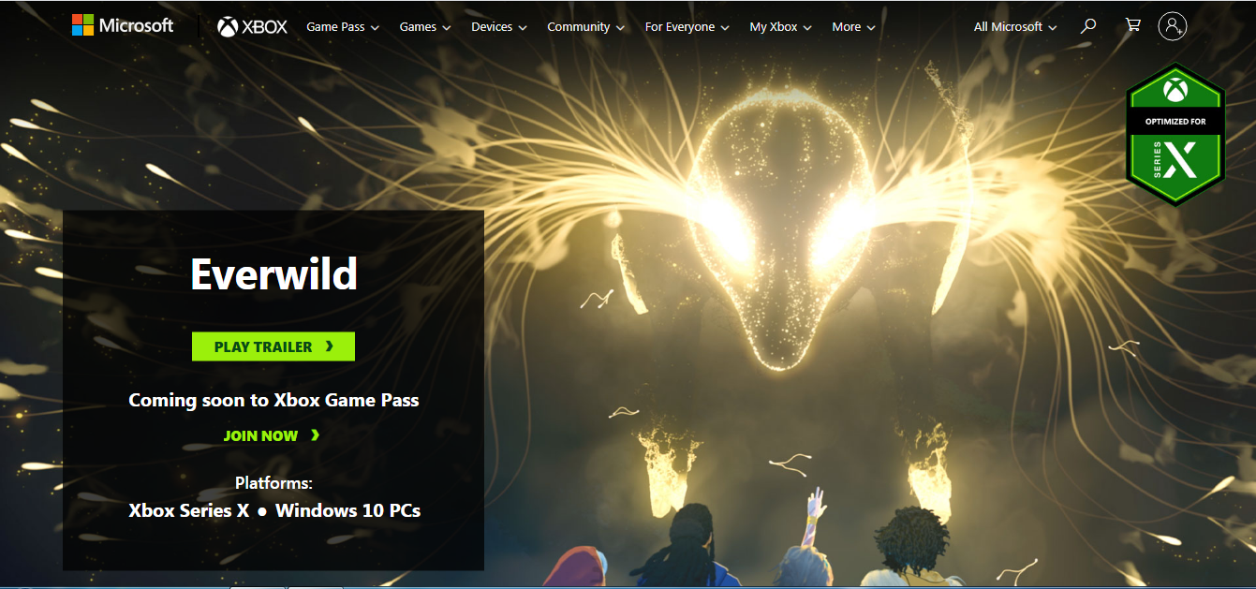
Task: Click the Optimized for Series X badge
Action: point(1175,134)
